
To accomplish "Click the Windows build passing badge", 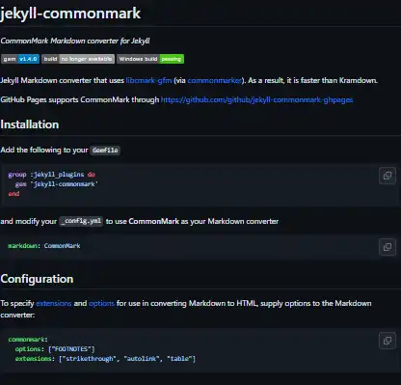I will (x=150, y=59).
